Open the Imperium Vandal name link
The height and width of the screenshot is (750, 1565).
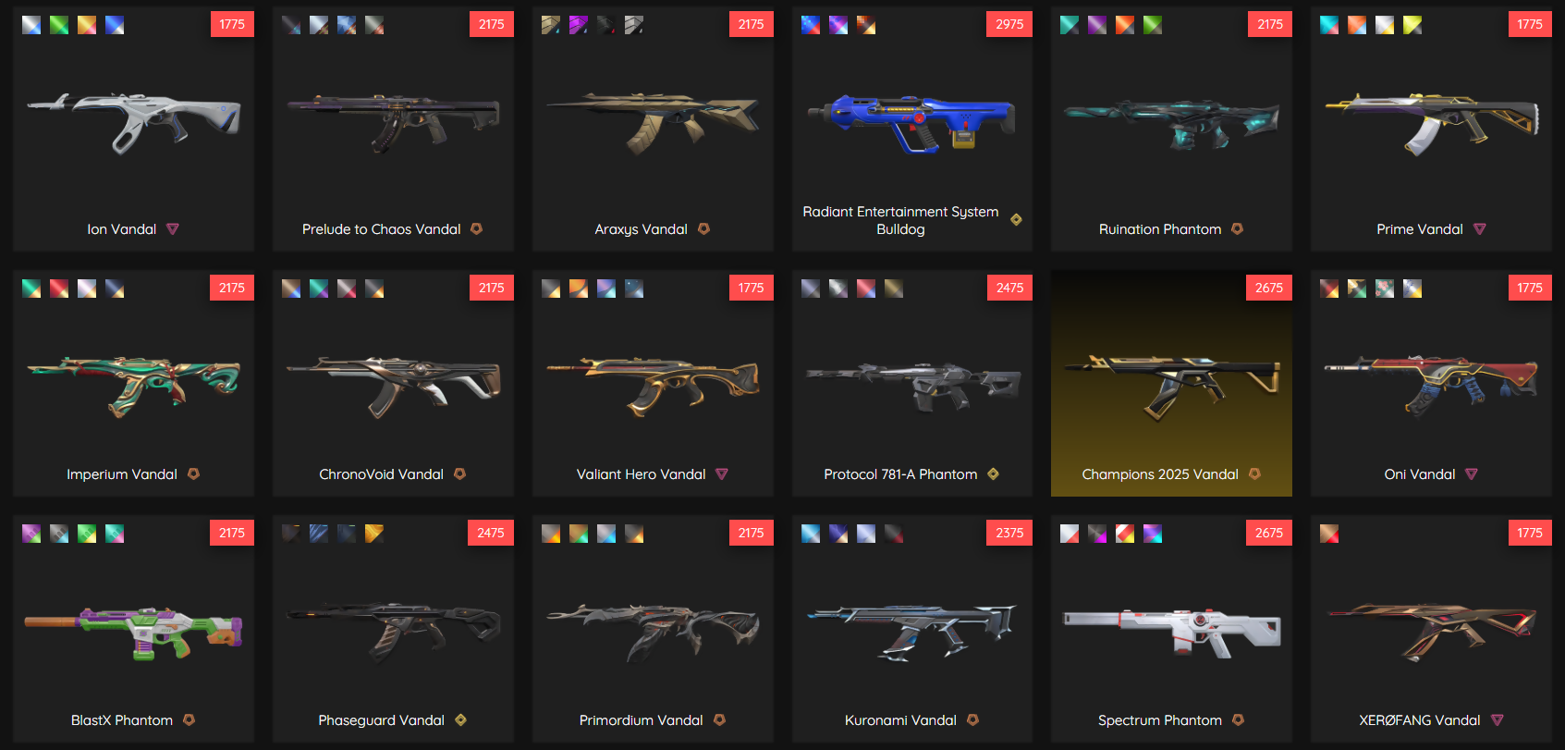[x=122, y=474]
